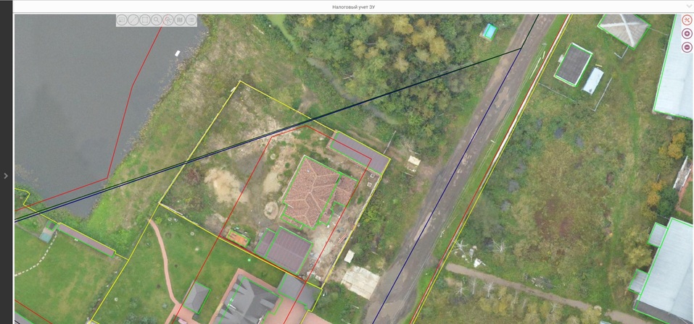
Task: Select the line measurement tool
Action: (x=133, y=20)
